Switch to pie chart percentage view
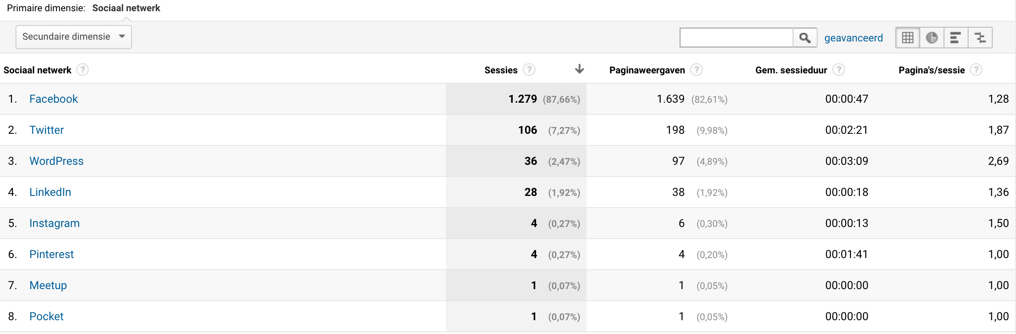 pyautogui.click(x=932, y=38)
